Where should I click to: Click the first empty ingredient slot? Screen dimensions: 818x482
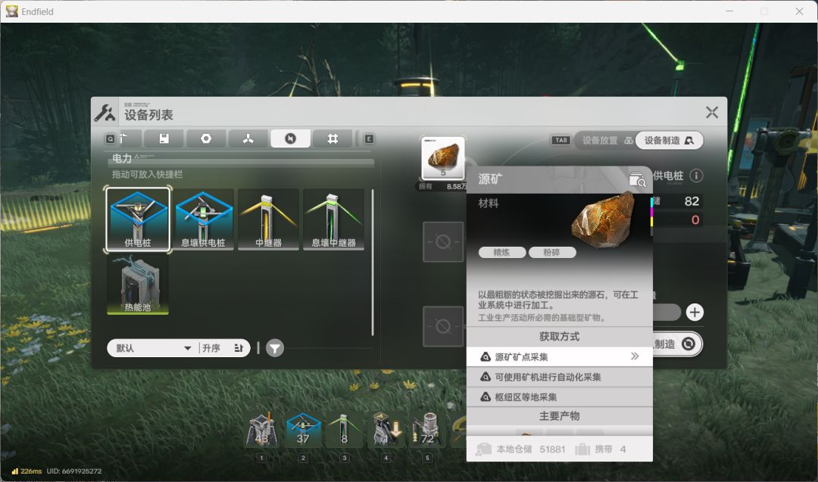[443, 242]
